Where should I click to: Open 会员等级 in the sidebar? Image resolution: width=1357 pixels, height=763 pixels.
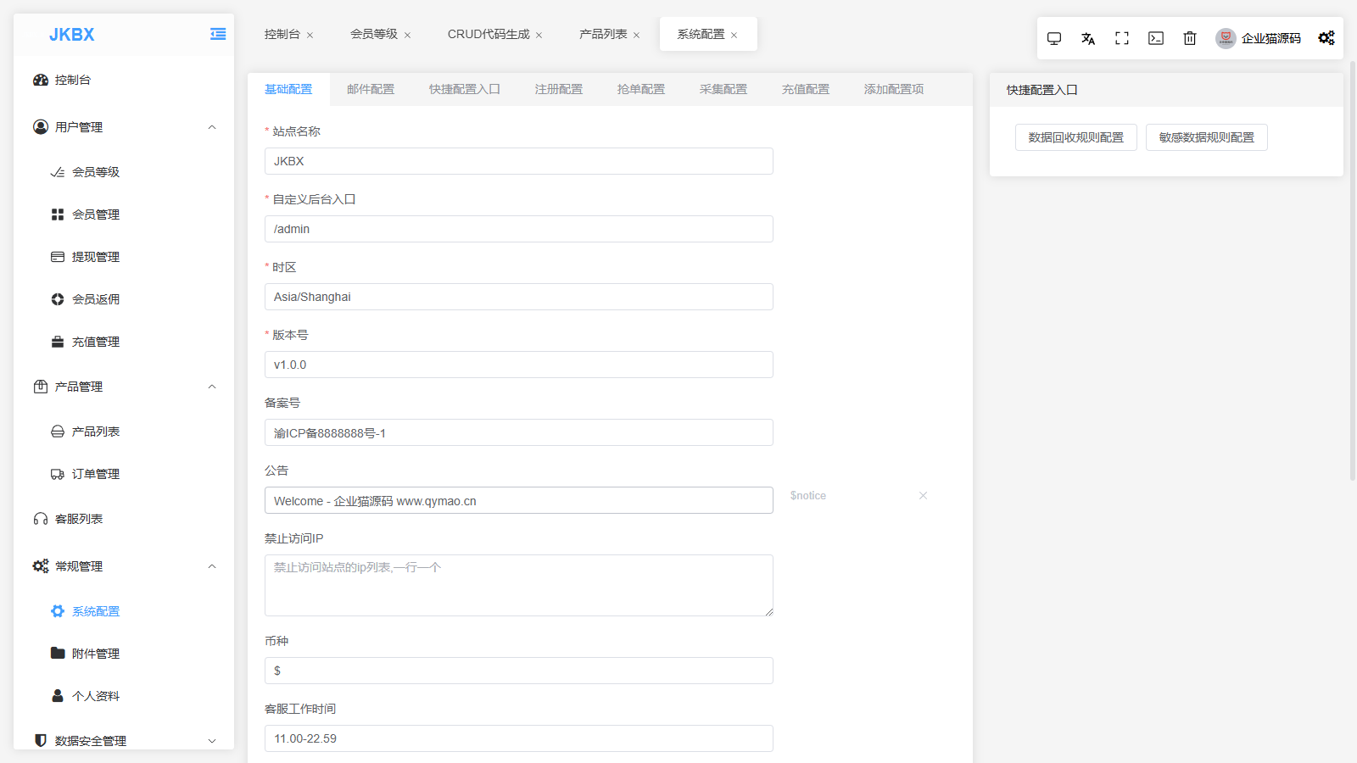[x=95, y=172]
